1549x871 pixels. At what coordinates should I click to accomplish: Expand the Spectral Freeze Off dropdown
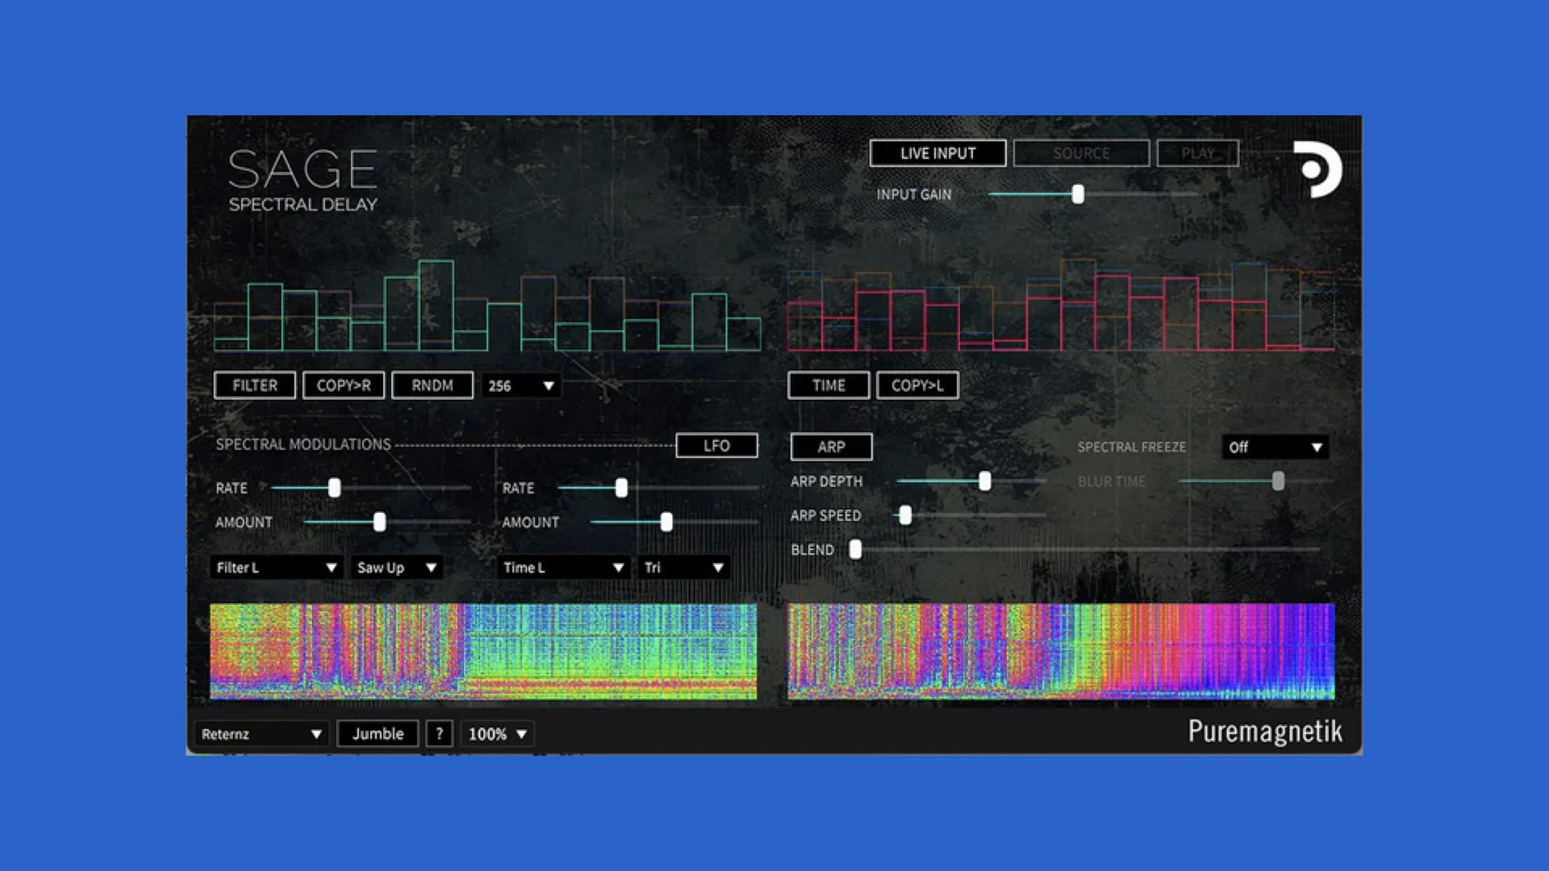coord(1276,447)
